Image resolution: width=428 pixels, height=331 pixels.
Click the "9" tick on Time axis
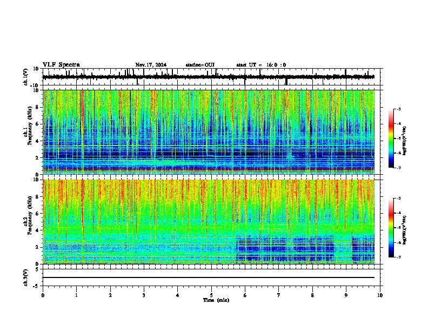tap(346, 295)
